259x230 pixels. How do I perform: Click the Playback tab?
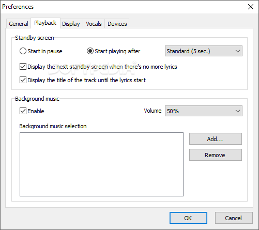click(x=45, y=23)
